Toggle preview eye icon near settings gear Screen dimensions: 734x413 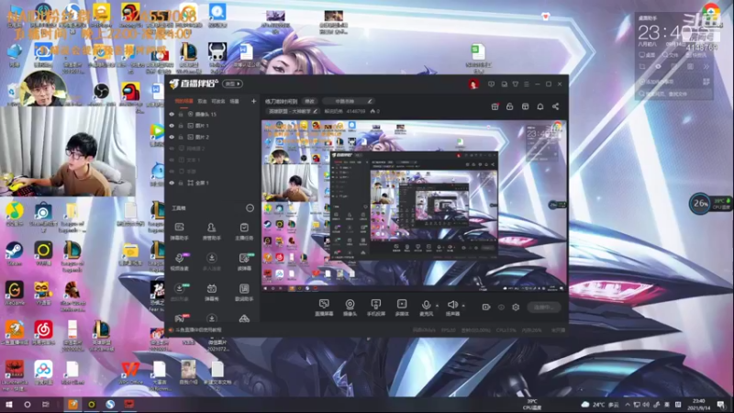501,307
